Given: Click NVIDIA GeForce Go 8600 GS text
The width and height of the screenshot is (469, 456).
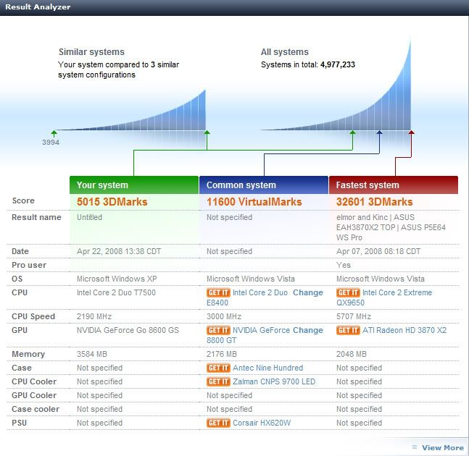Looking at the screenshot, I should [128, 330].
